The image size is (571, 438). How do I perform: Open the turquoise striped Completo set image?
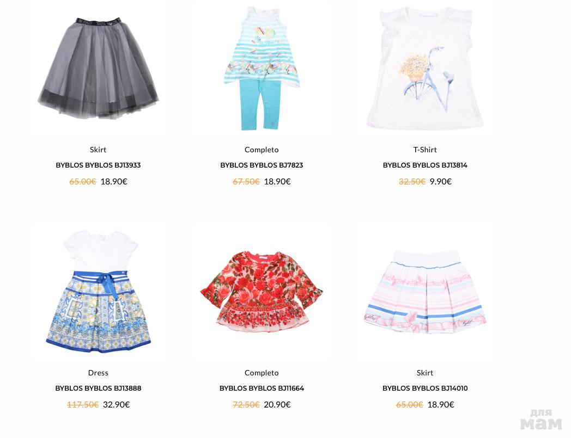(262, 69)
